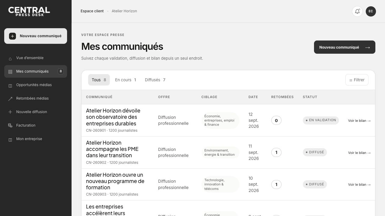Click the DATE column header

tap(253, 97)
